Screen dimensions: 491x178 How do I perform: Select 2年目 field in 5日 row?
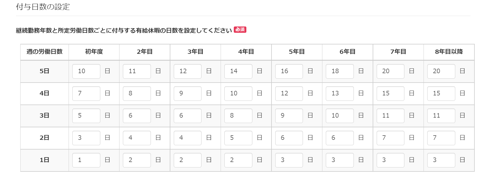point(137,71)
